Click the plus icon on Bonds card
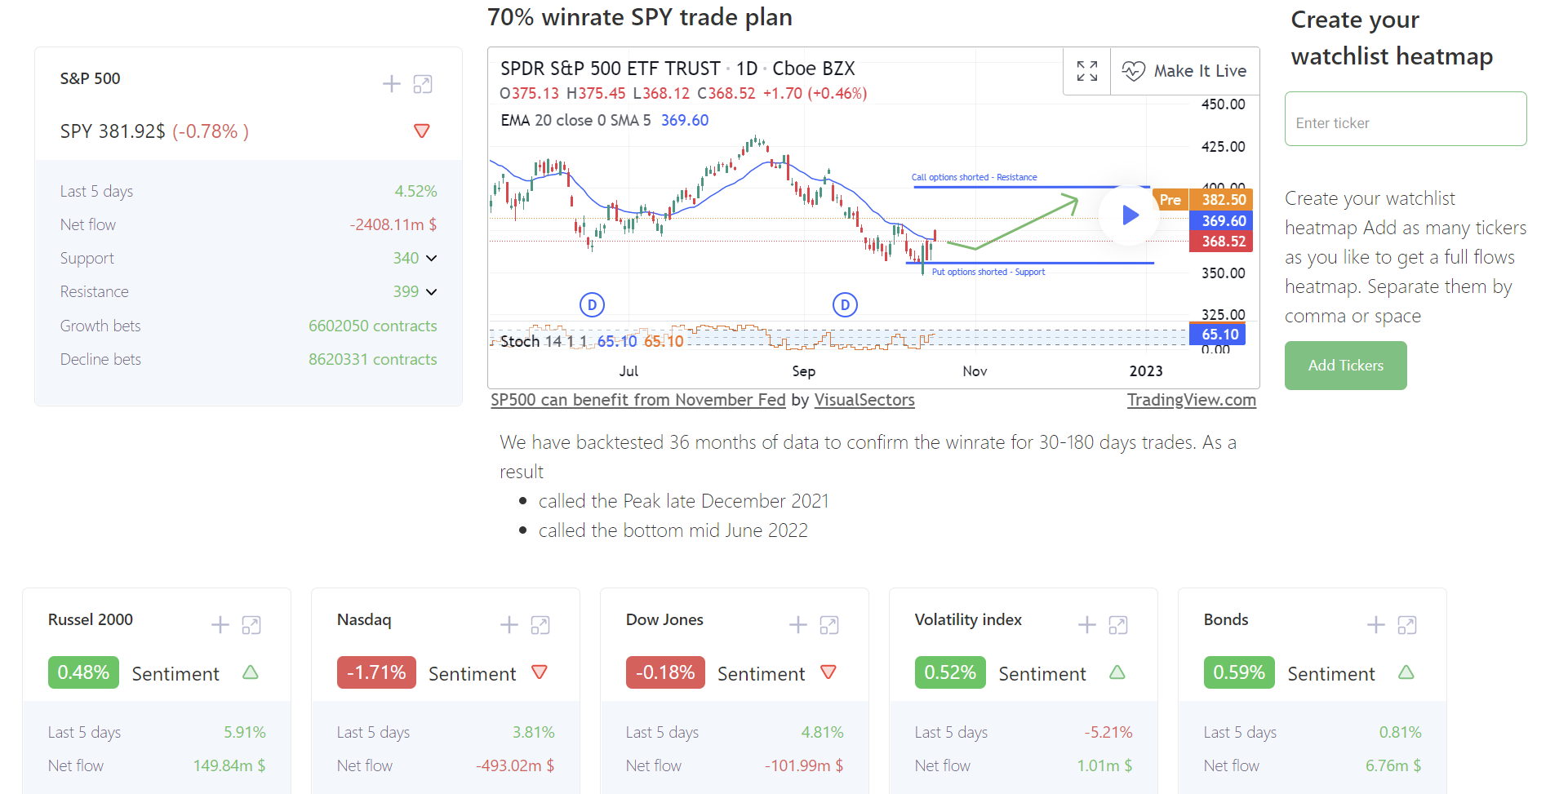This screenshot has width=1568, height=794. click(x=1376, y=625)
